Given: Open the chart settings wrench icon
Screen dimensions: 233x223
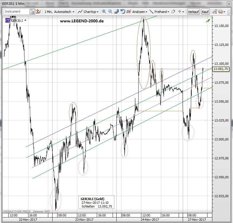Looking at the screenshot, I should click(x=215, y=11).
